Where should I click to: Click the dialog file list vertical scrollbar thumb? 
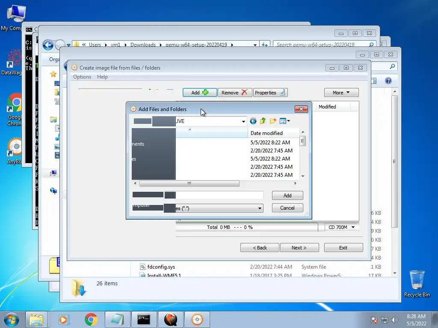302,141
